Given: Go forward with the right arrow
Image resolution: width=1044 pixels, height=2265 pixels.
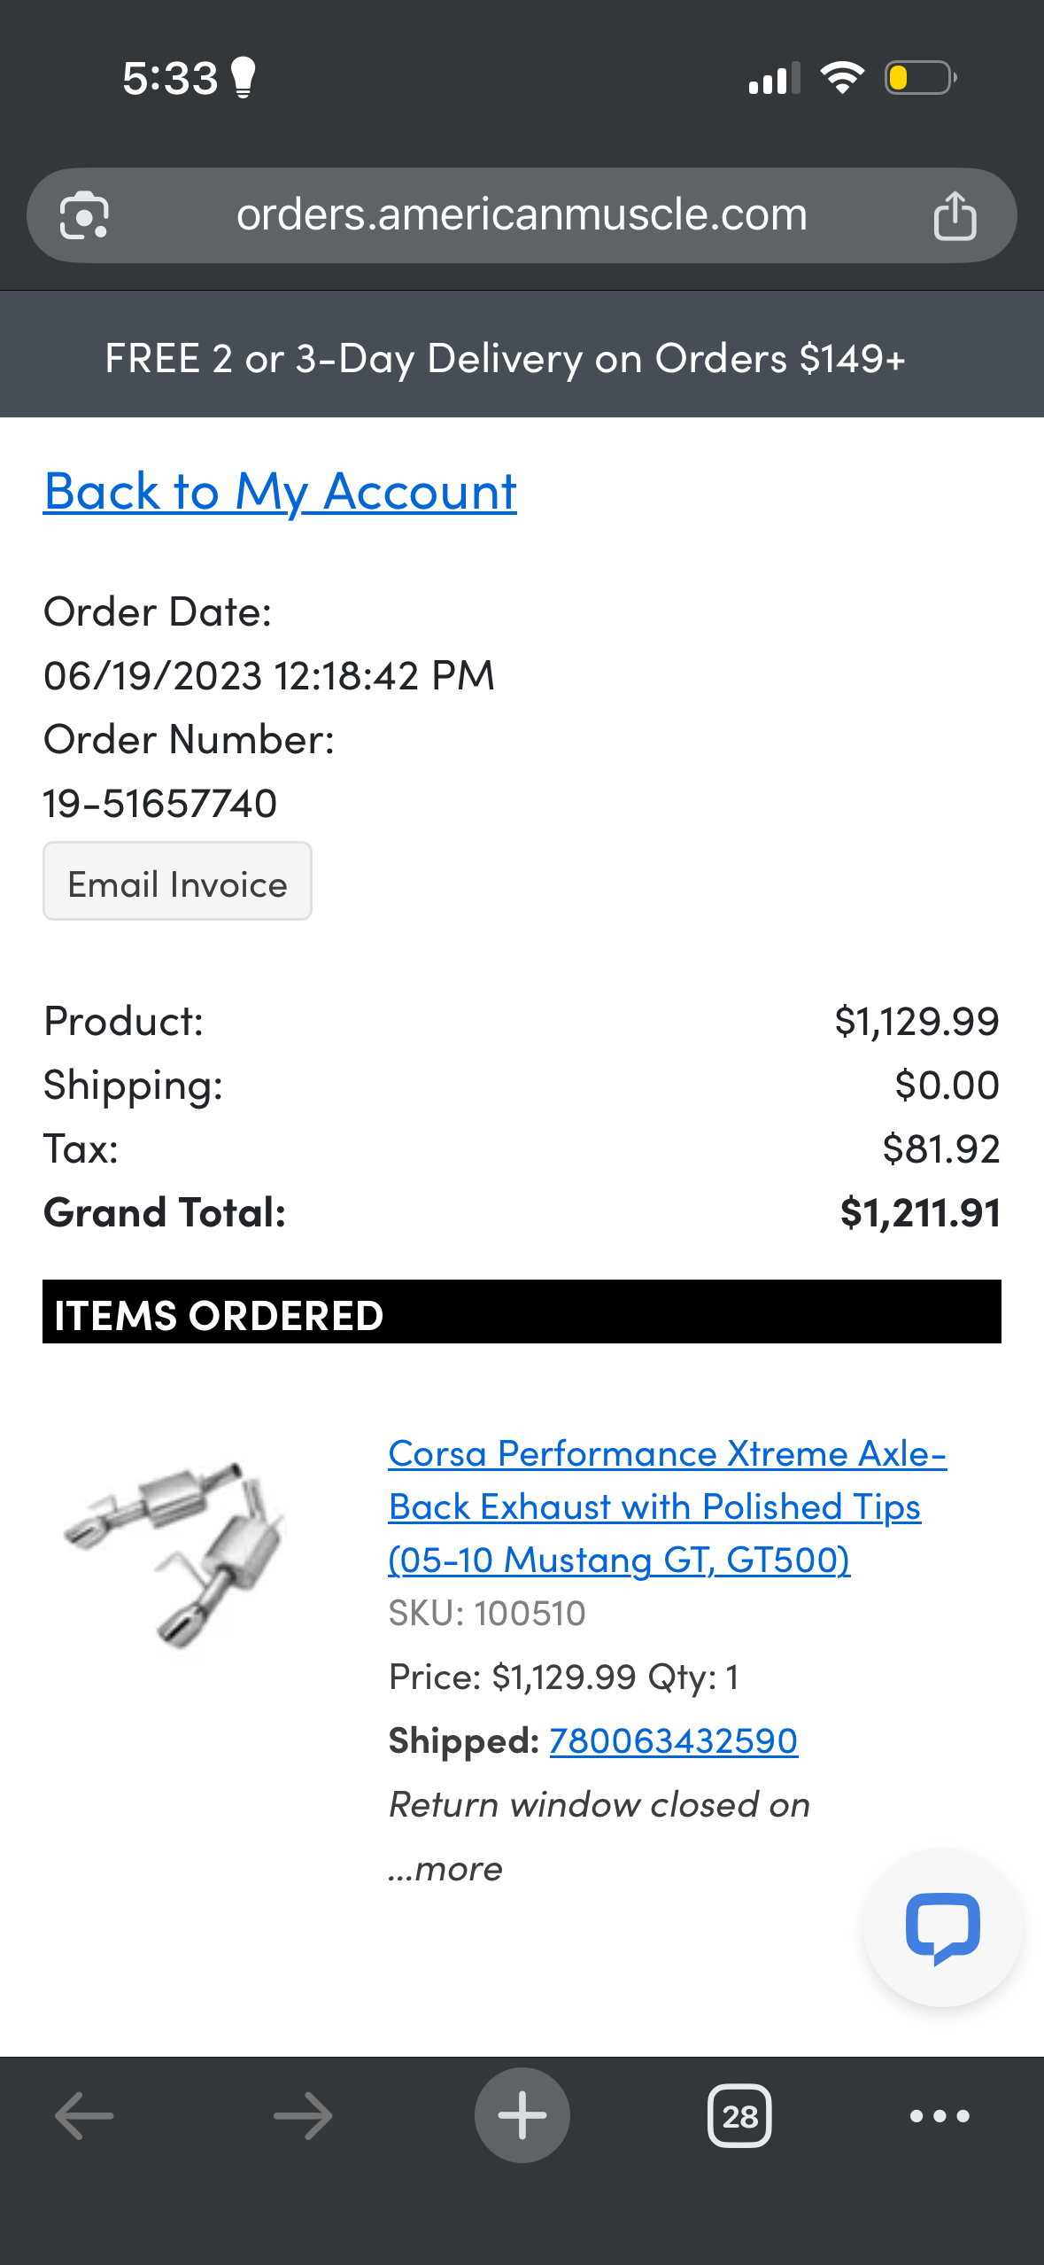Looking at the screenshot, I should pyautogui.click(x=303, y=2116).
